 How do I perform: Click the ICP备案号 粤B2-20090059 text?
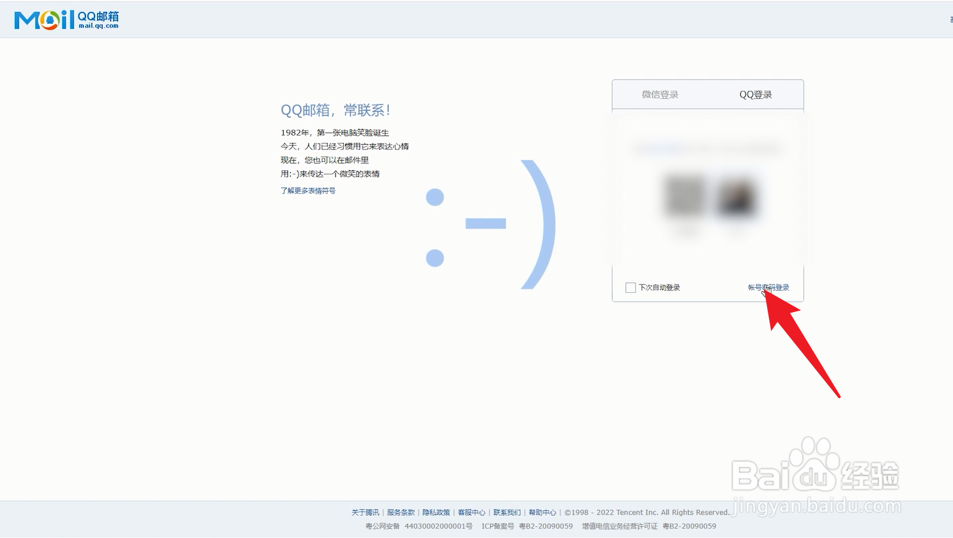[527, 526]
